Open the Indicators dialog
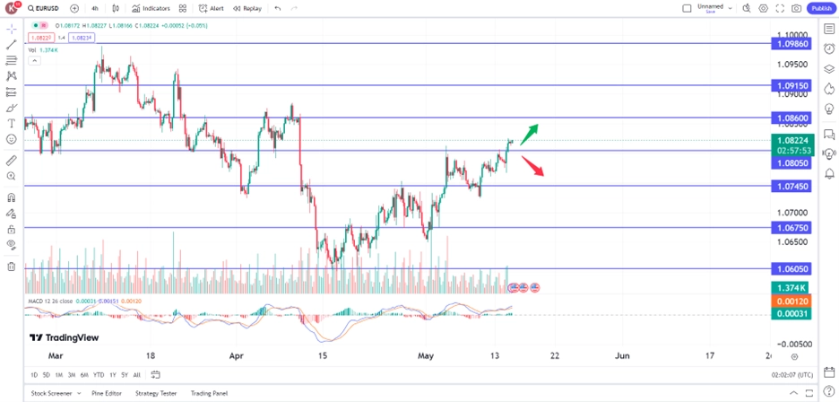This screenshot has height=402, width=839. click(x=151, y=9)
